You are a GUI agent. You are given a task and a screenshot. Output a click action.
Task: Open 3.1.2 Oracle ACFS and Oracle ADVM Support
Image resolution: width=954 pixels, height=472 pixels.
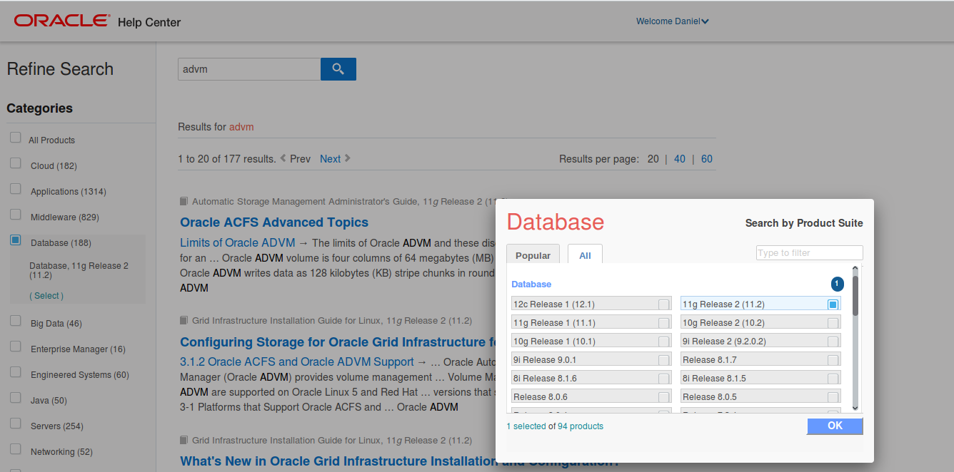297,362
